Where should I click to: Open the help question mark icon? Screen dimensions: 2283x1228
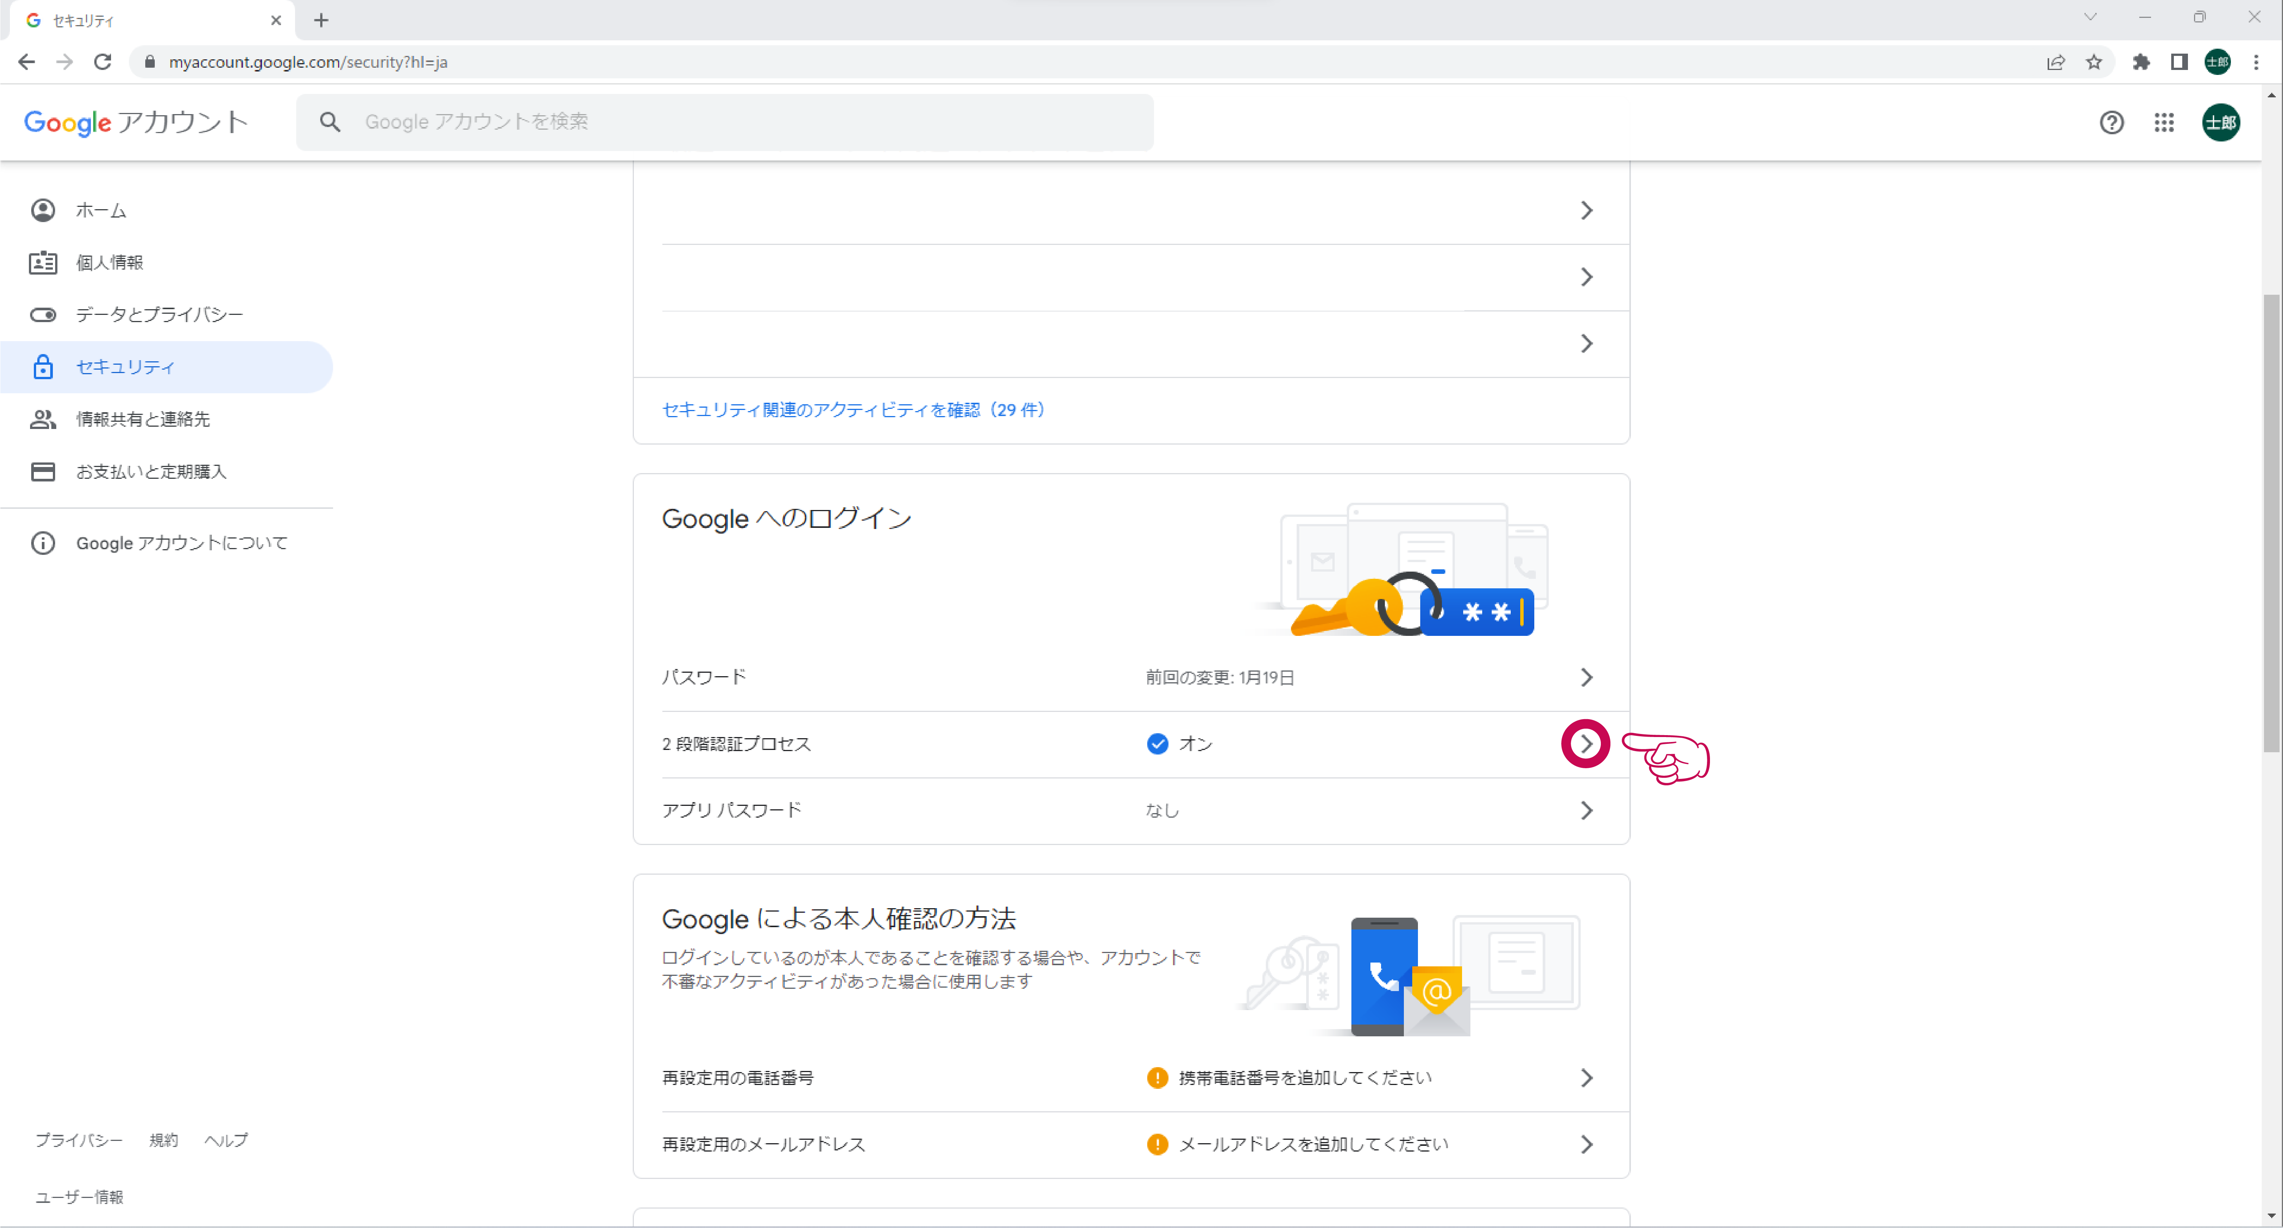point(2112,122)
